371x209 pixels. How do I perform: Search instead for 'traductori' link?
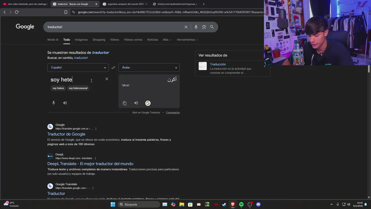pos(81,58)
